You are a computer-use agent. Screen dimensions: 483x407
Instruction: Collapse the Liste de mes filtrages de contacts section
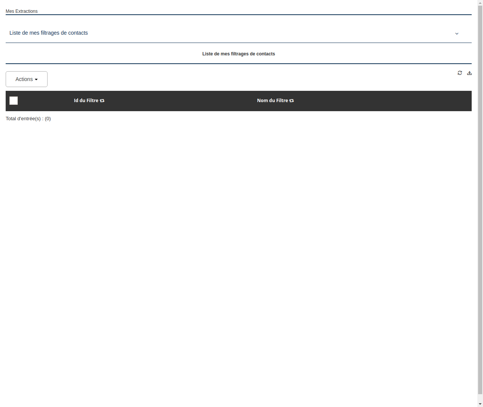(457, 34)
